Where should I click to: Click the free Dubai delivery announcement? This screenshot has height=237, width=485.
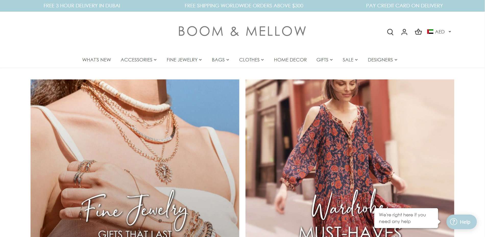[82, 6]
